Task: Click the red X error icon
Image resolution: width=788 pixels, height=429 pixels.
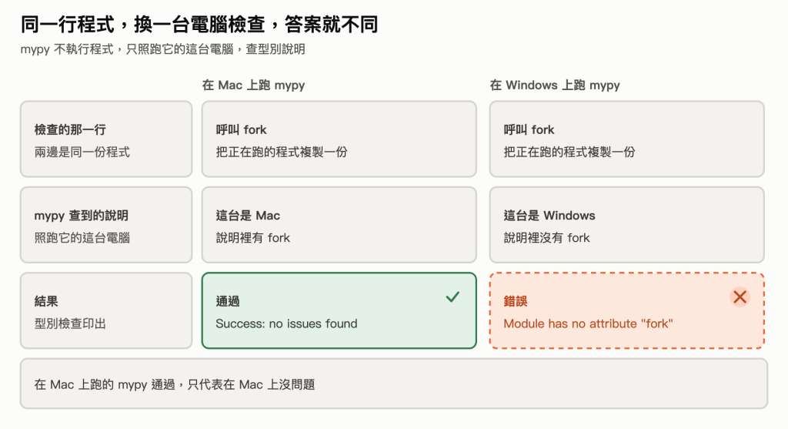Action: [x=740, y=297]
